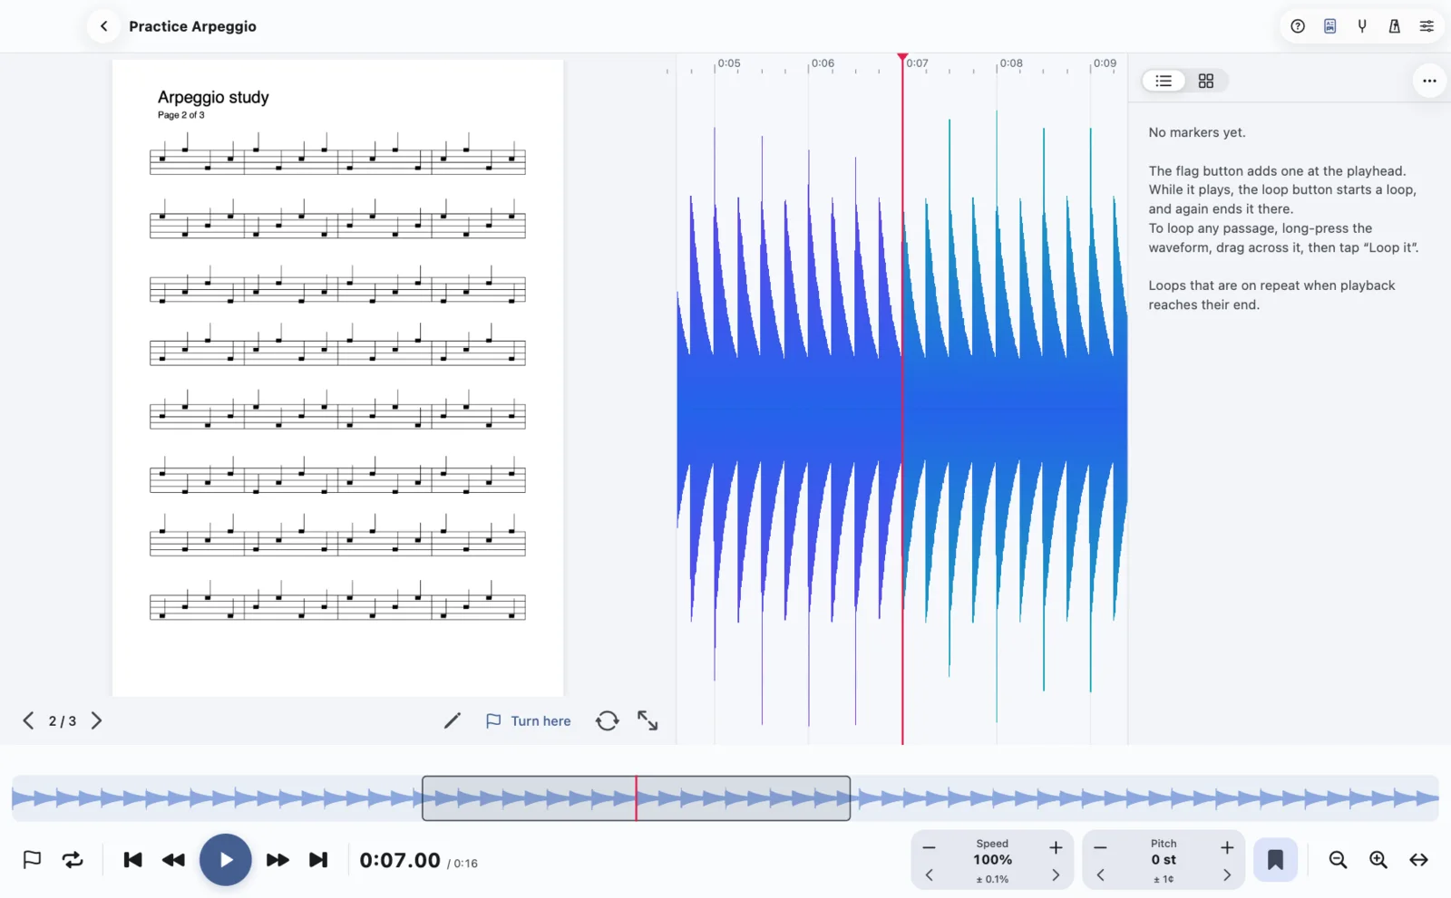Click the pitch value 0 st
The width and height of the screenshot is (1451, 898).
coord(1164,860)
